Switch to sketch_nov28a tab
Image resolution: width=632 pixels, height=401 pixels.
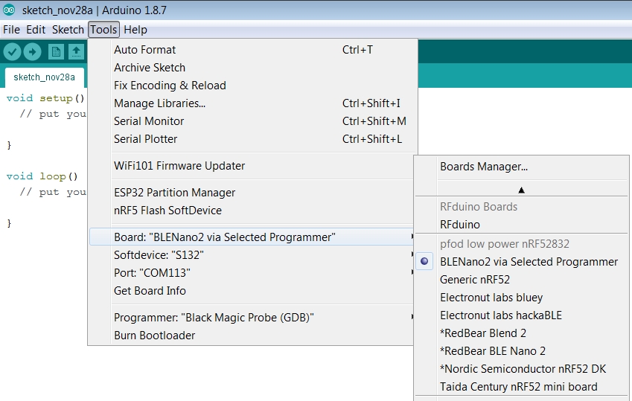pyautogui.click(x=44, y=77)
